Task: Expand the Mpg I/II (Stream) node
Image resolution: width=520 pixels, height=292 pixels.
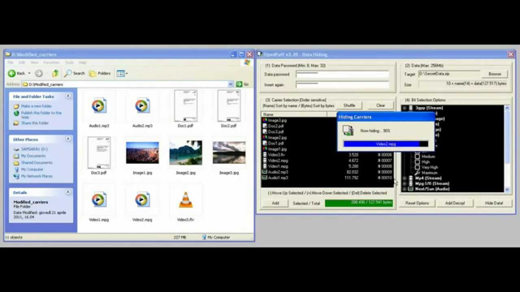Action: pos(404,183)
